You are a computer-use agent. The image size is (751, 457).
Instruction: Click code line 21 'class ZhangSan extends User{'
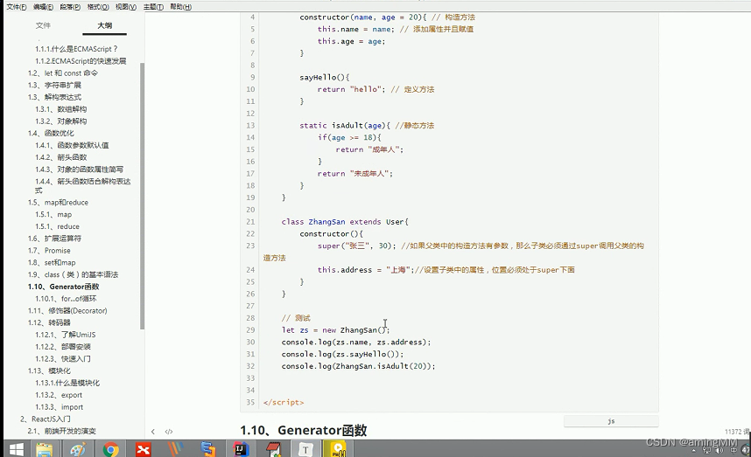click(345, 222)
